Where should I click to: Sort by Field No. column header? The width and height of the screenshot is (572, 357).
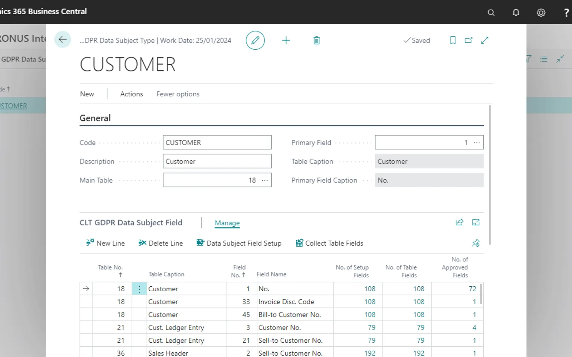pyautogui.click(x=239, y=271)
